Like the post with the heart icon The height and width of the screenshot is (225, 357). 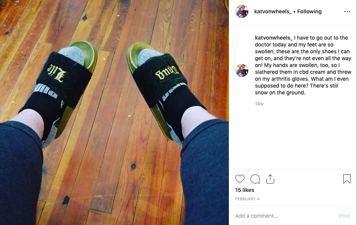(240, 179)
